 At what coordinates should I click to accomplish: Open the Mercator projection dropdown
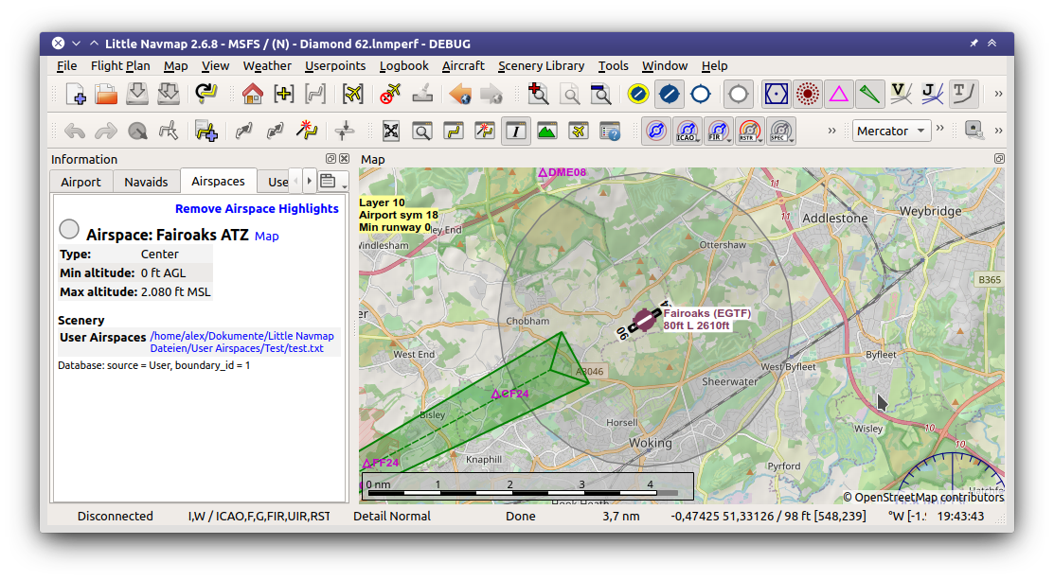click(891, 131)
